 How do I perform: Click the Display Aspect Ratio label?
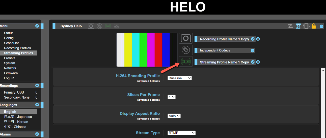[140, 114]
